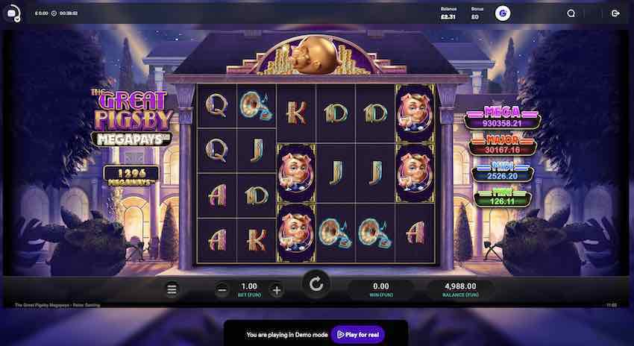Image resolution: width=634 pixels, height=346 pixels.
Task: Select the Mega jackpot display
Action: tap(502, 117)
